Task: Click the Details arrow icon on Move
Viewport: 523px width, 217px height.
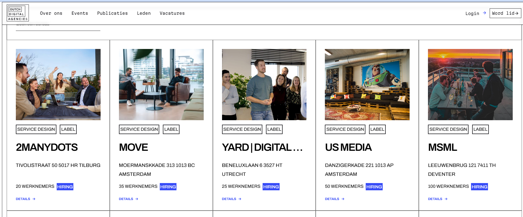Action: (137, 199)
